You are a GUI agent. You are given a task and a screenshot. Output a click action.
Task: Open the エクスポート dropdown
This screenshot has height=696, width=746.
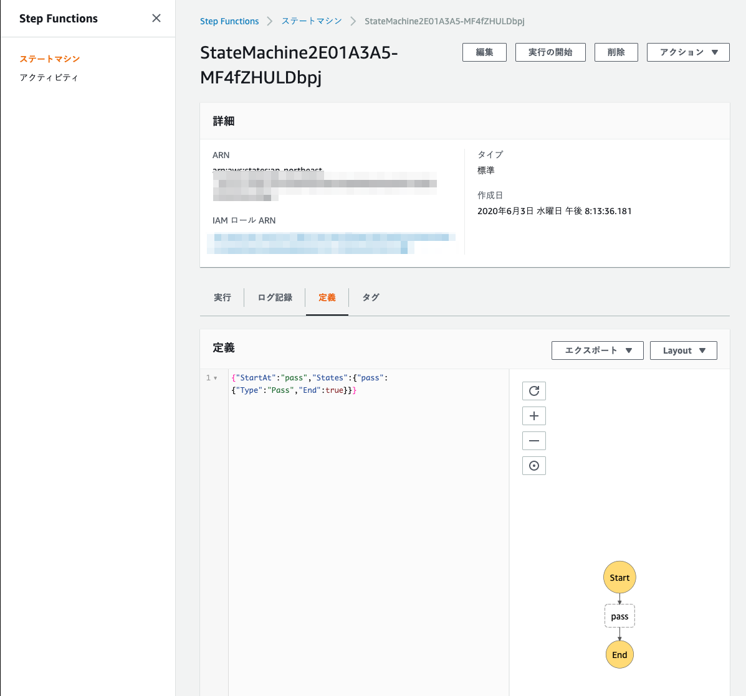tap(597, 350)
